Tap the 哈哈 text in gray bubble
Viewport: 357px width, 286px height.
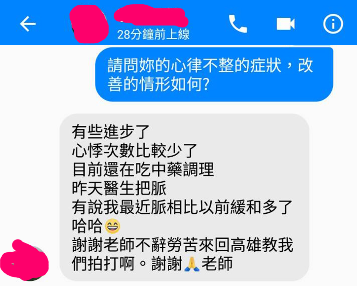pos(87,226)
